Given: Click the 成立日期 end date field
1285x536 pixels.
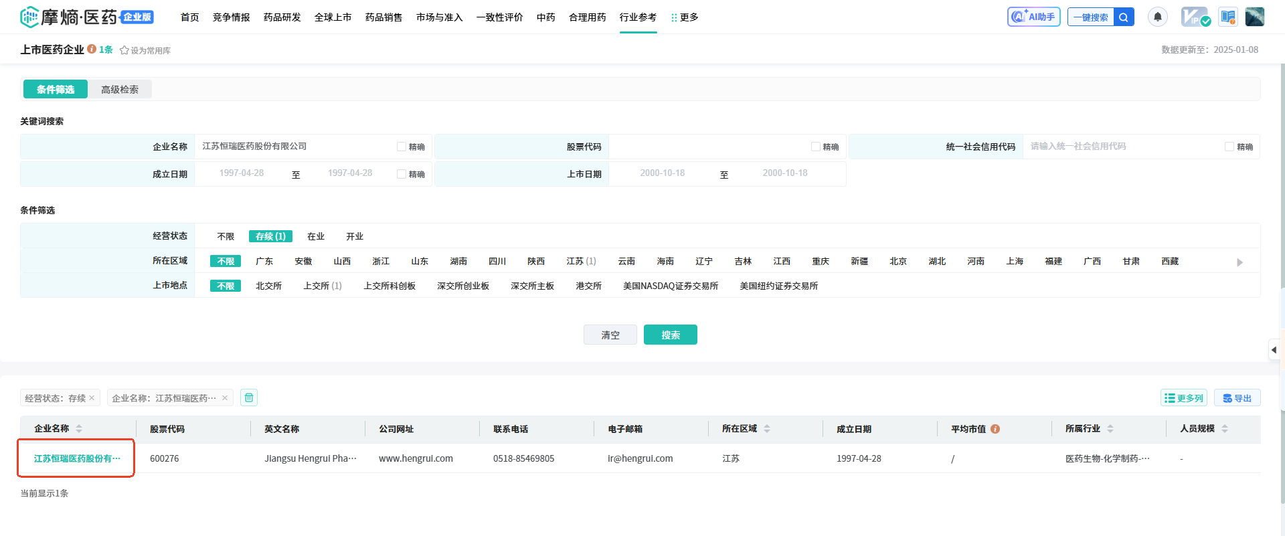Looking at the screenshot, I should pyautogui.click(x=350, y=173).
